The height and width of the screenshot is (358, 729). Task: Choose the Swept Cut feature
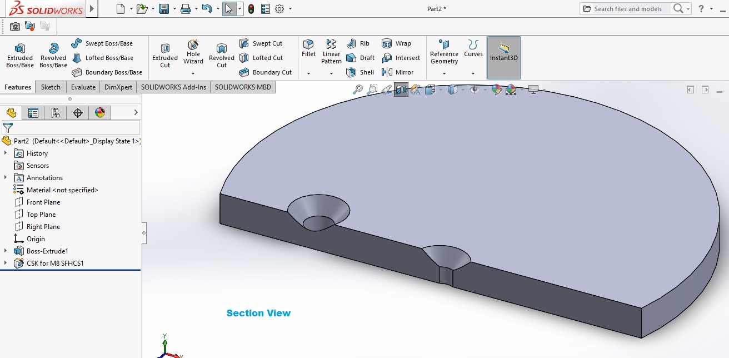tap(261, 43)
